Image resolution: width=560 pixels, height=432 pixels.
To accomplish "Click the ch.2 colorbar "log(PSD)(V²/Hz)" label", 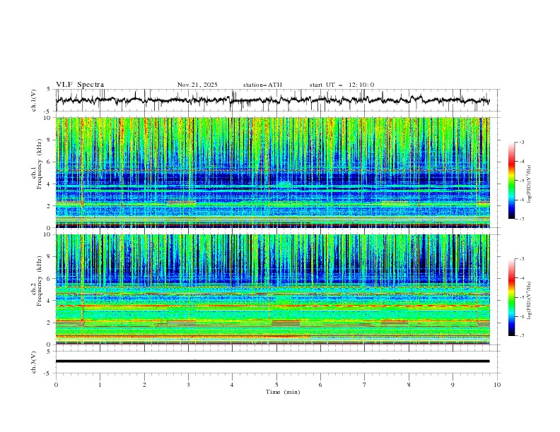I will pyautogui.click(x=530, y=301).
